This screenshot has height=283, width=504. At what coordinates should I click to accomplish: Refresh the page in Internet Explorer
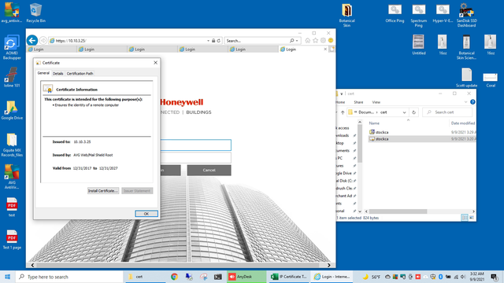(x=219, y=41)
